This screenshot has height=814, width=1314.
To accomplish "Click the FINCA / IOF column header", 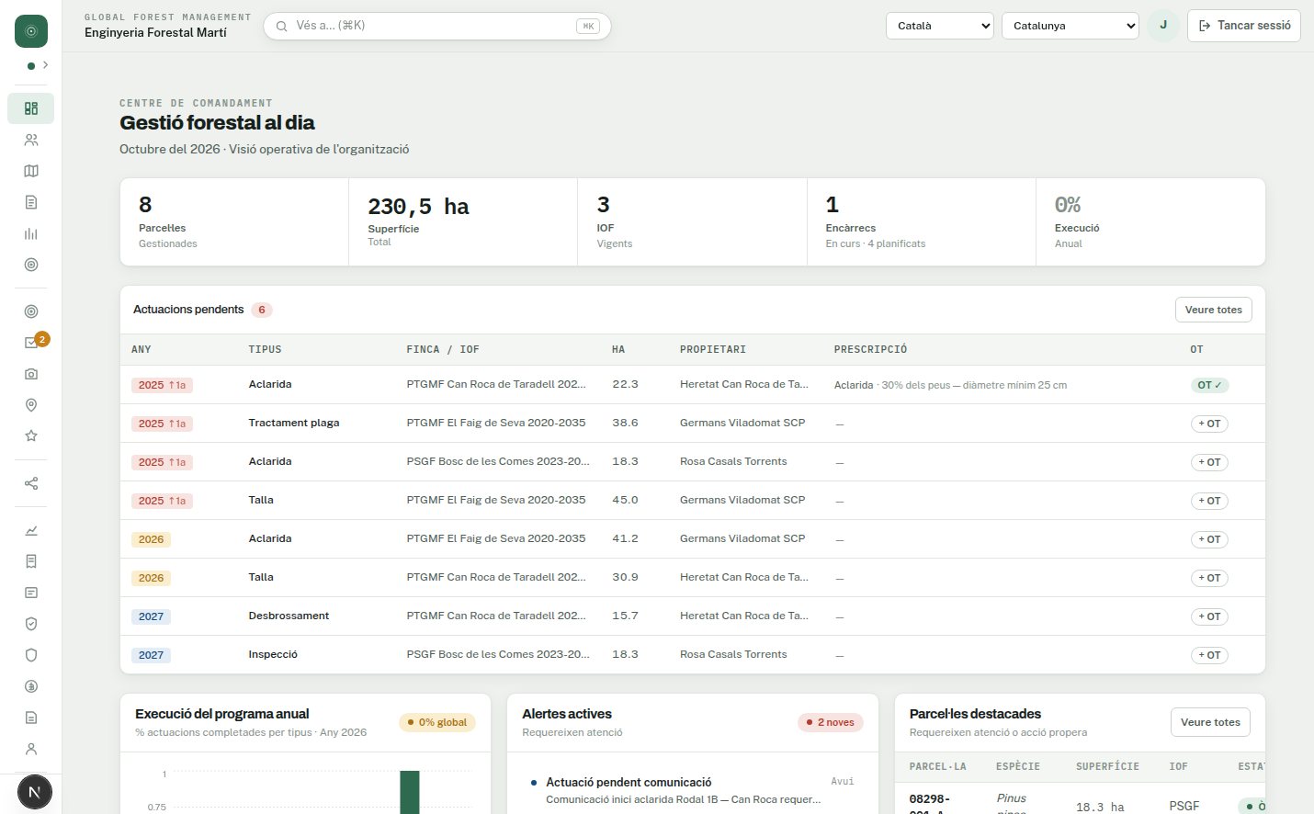I will point(443,349).
